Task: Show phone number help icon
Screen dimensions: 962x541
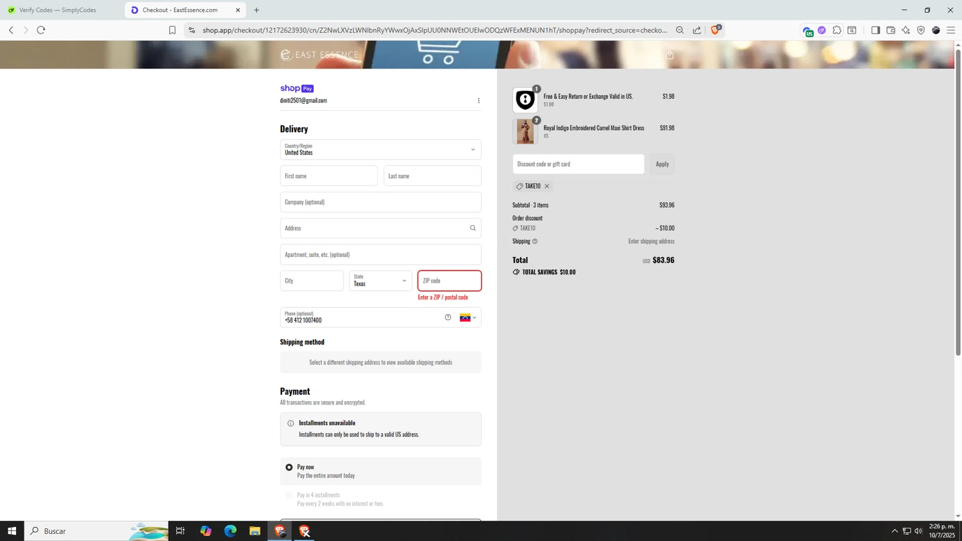Action: pyautogui.click(x=448, y=317)
